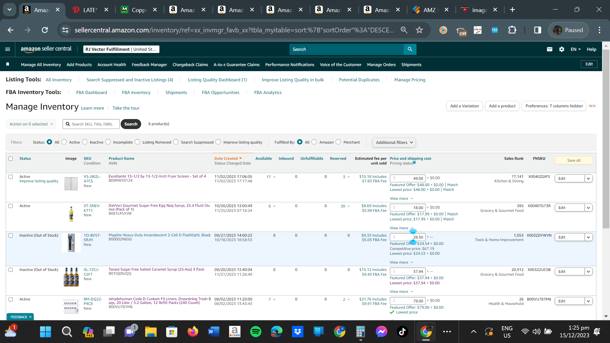Open Edit dropdown arrow for Maglite Flashlight row
This screenshot has height=343, width=610.
[x=588, y=237]
